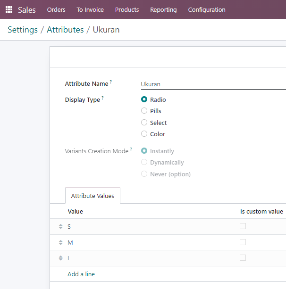Select the Color display type
Viewport: 286px width, 289px height.
pyautogui.click(x=144, y=134)
